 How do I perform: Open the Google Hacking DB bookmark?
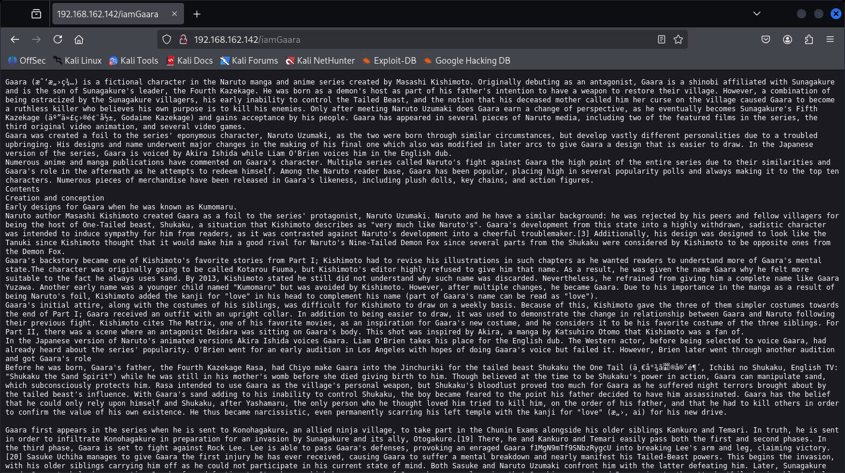[x=467, y=61]
